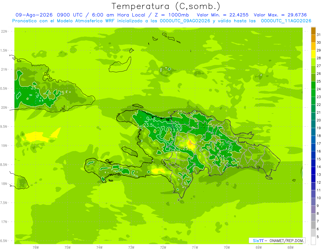This screenshot has width=326, height=251.
Task: Select the date text '09-Ago-2026'
Action: point(34,15)
